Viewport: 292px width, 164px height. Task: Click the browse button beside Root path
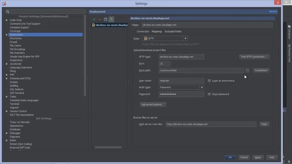point(247,71)
